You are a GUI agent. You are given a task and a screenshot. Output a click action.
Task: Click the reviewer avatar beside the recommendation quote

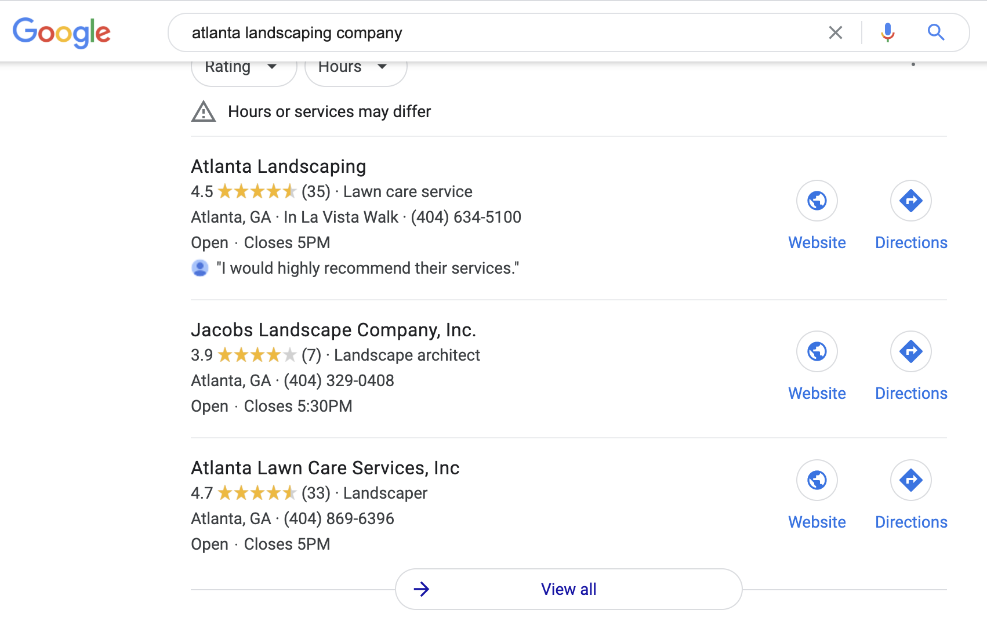point(200,268)
